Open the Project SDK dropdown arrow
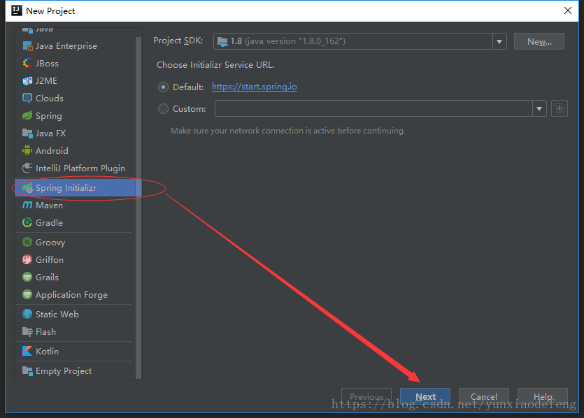 tap(499, 41)
